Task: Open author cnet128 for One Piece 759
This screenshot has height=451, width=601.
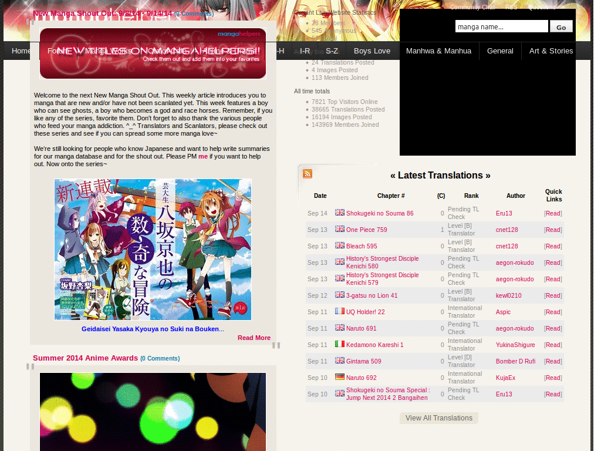Action: pos(507,230)
